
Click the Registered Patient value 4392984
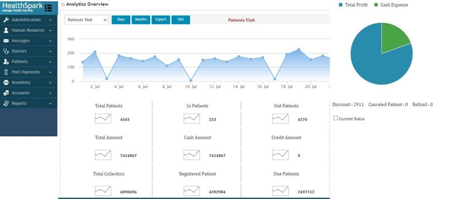(217, 192)
